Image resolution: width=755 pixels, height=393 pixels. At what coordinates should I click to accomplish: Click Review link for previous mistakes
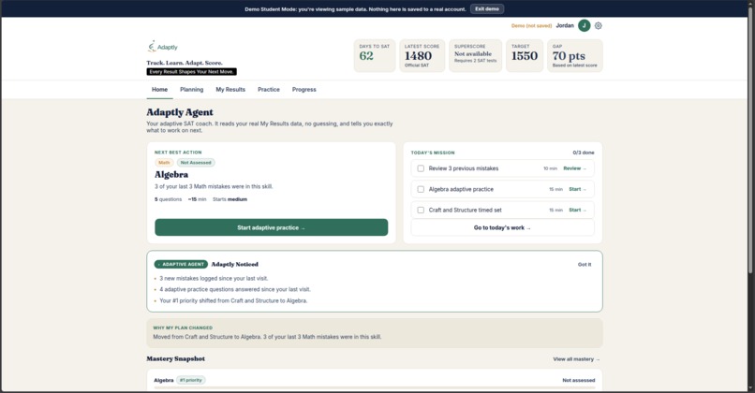pyautogui.click(x=574, y=168)
